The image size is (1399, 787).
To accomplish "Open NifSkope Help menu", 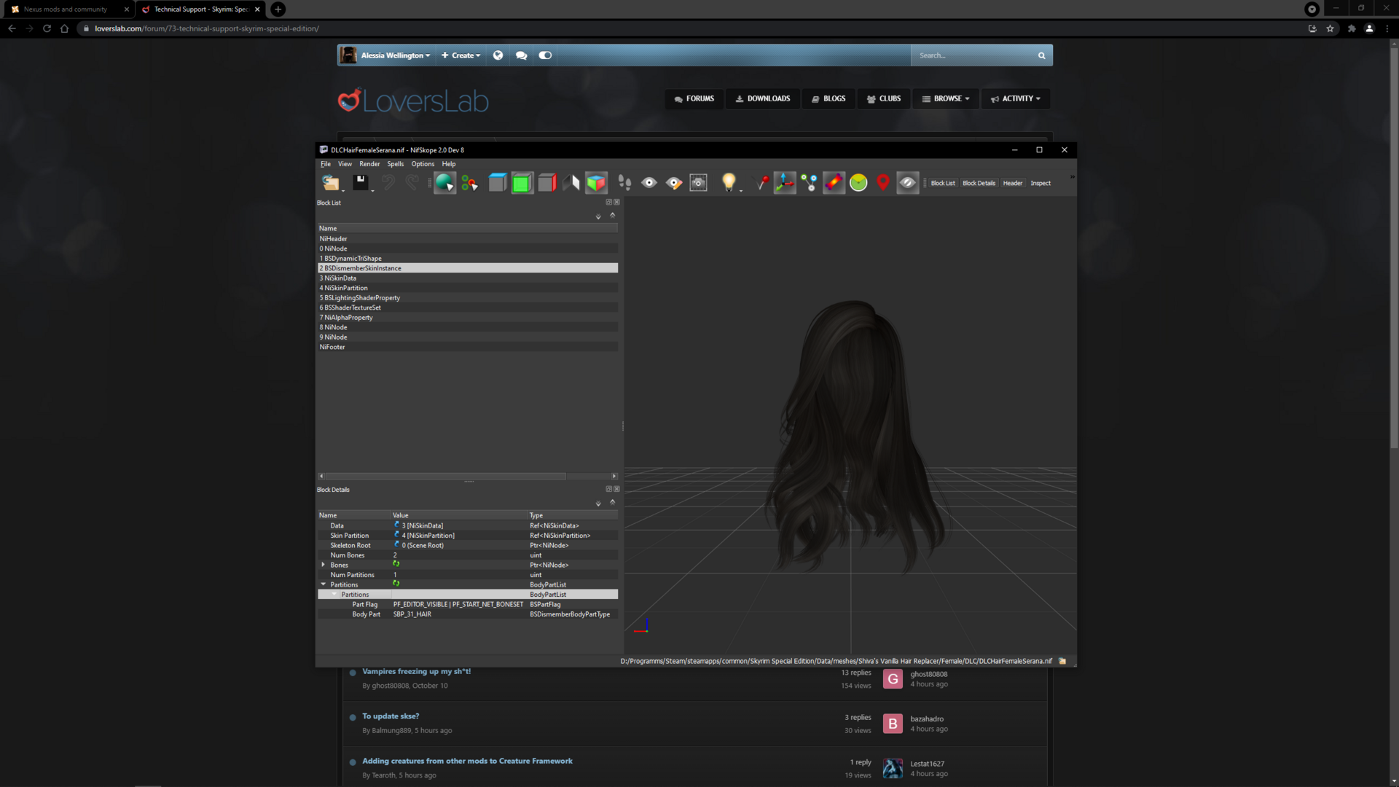I will pos(449,164).
